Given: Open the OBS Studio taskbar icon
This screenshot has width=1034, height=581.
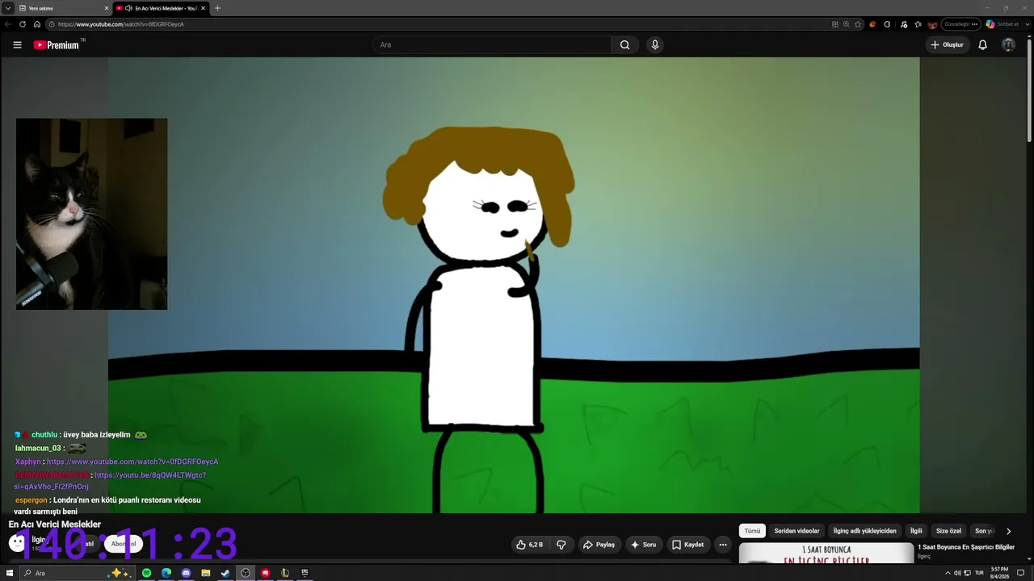Looking at the screenshot, I should coord(246,573).
